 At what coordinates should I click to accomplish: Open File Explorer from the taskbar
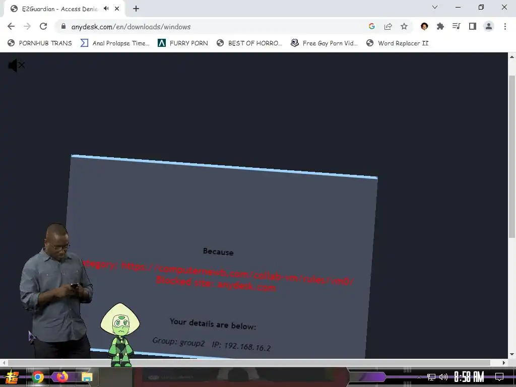[x=87, y=377]
